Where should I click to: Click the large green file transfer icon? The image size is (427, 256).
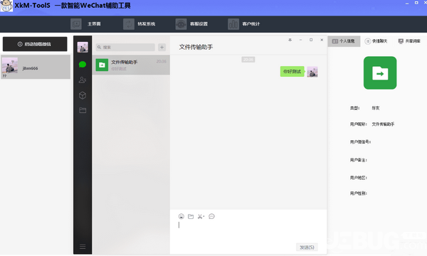point(380,73)
